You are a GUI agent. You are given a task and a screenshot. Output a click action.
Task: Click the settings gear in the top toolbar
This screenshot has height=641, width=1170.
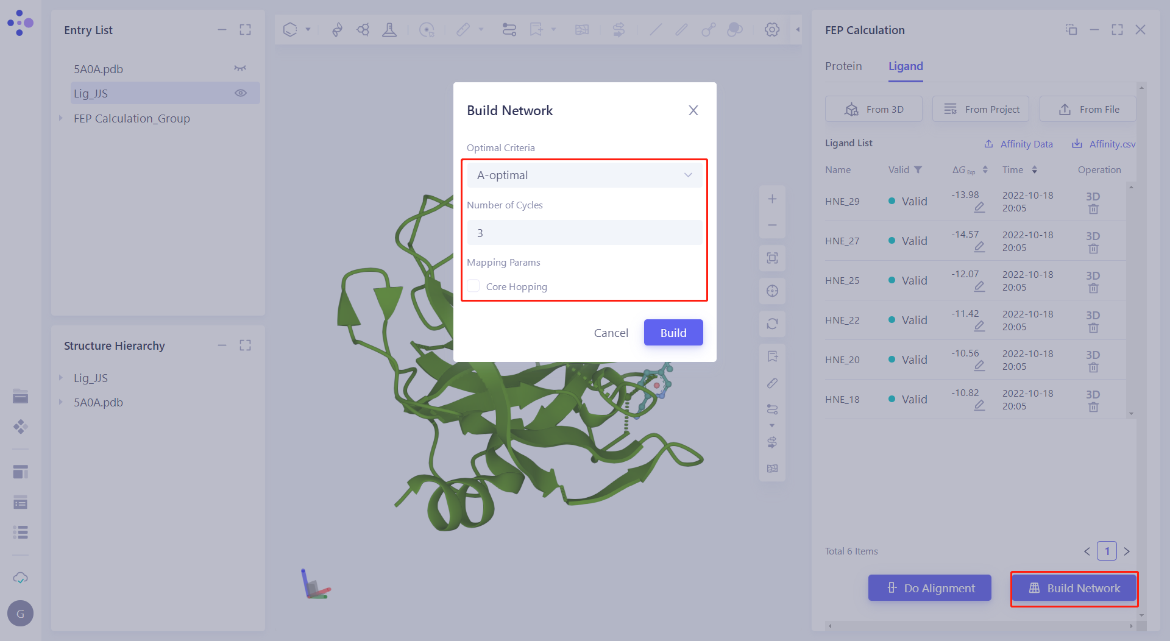[x=771, y=29]
